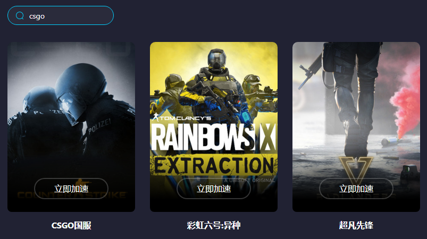Screen dimensions: 427x239
Task: Select the Counter-Strike cover with police officers
Action: [x=71, y=127]
